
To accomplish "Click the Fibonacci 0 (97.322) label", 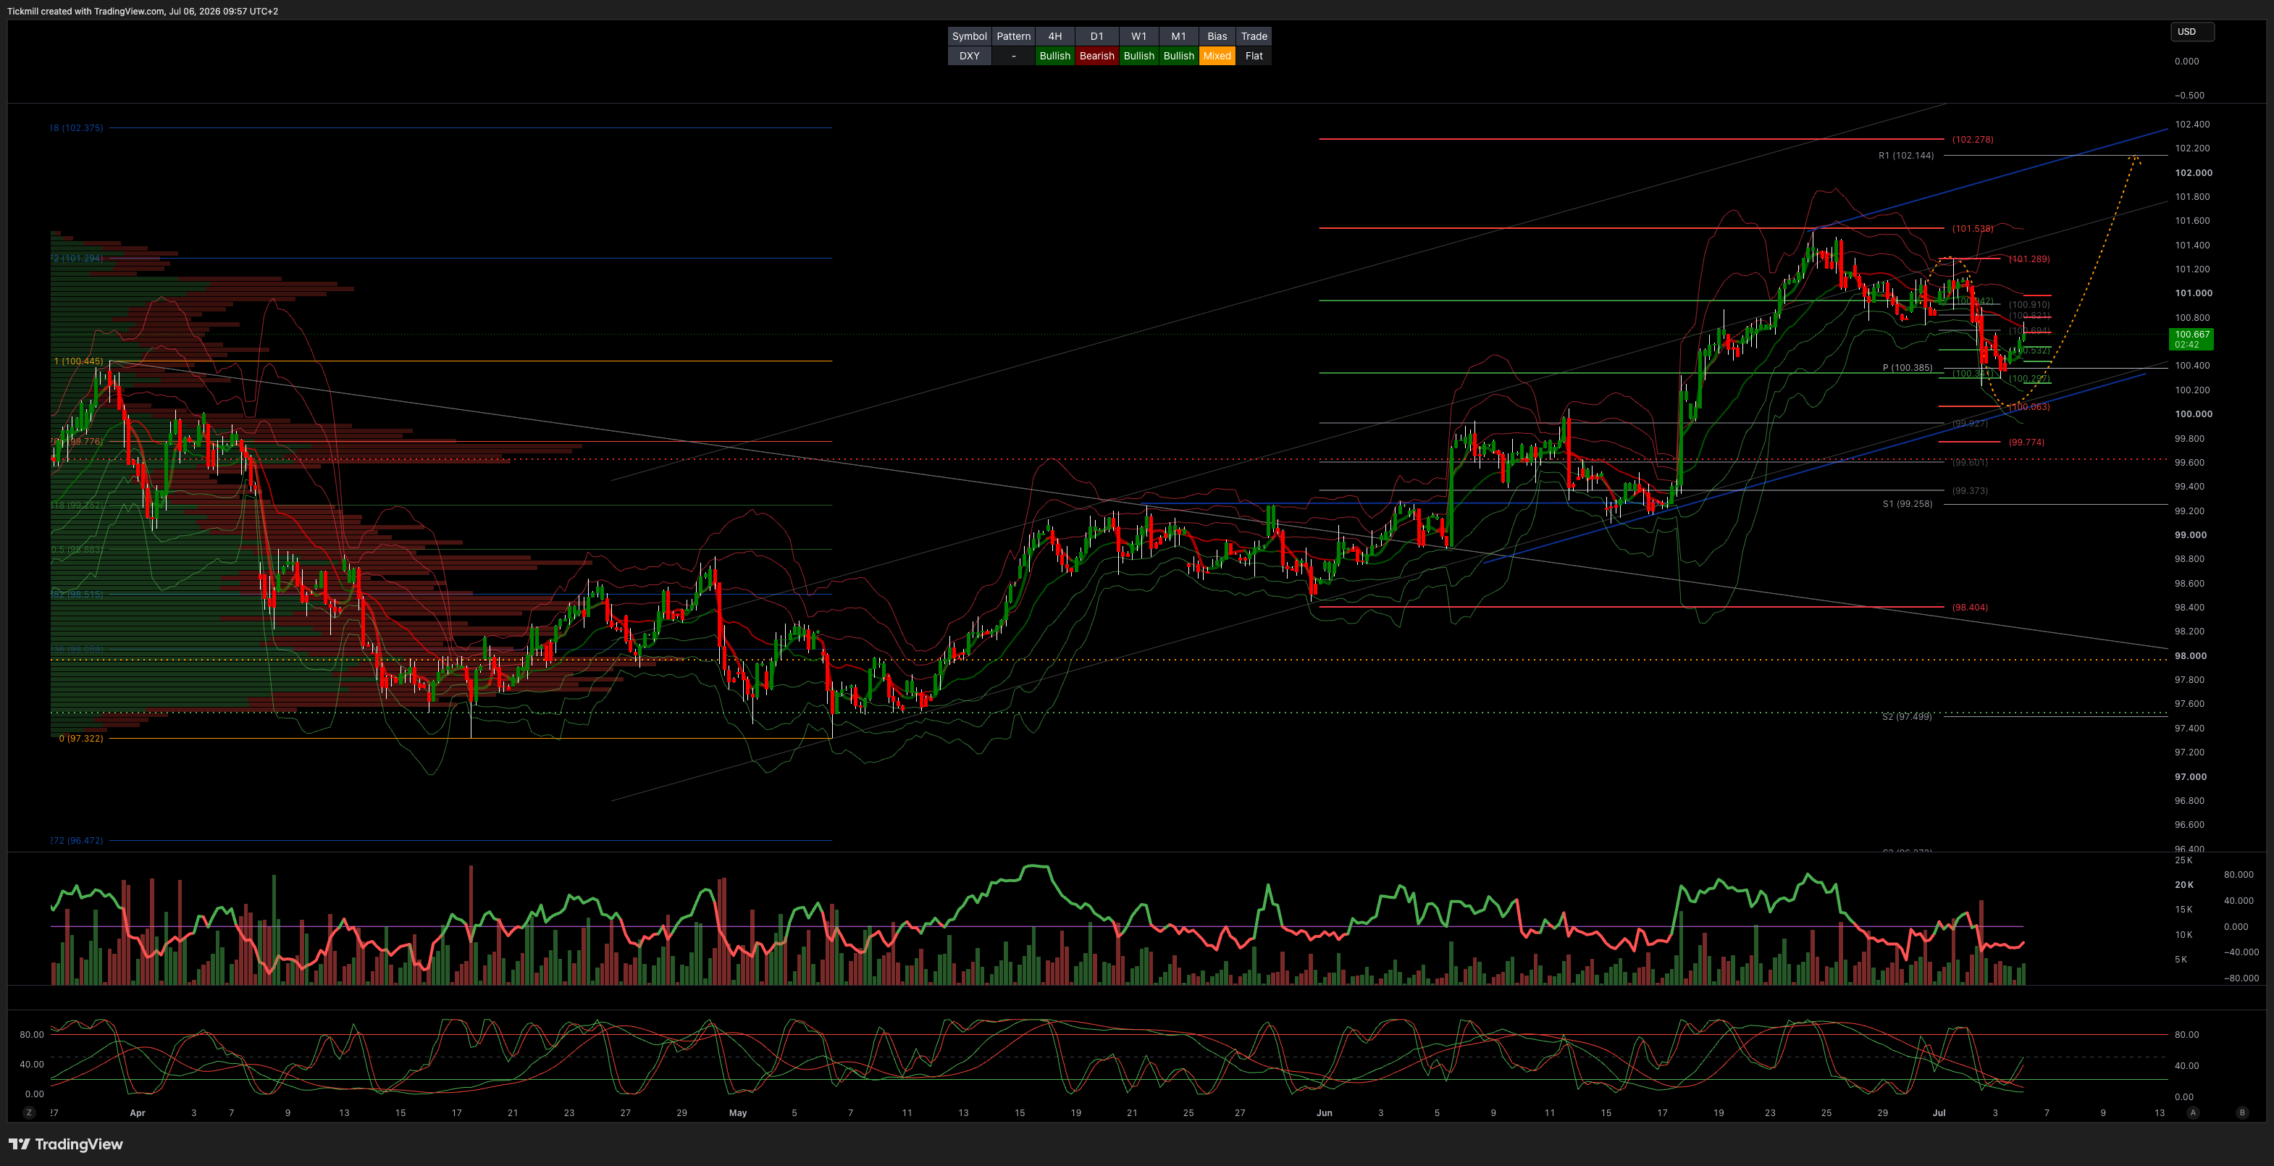I will pos(80,738).
